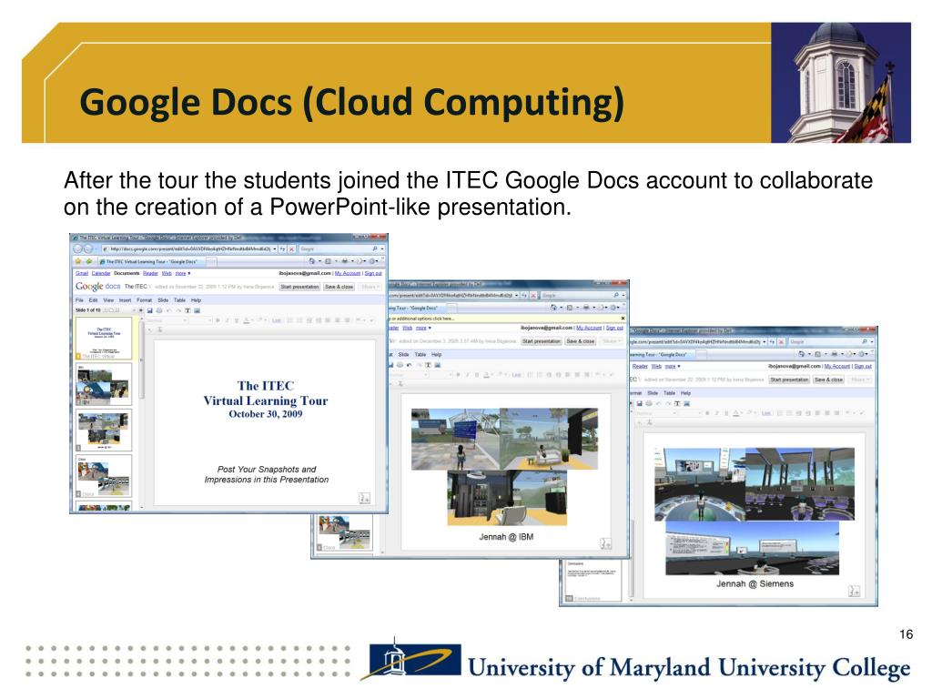
Task: Open View menu in first Google Docs window
Action: coord(109,300)
